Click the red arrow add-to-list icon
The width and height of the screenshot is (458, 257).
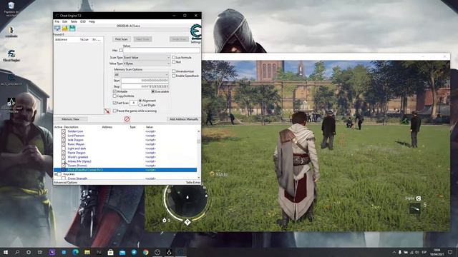pyautogui.click(x=107, y=111)
